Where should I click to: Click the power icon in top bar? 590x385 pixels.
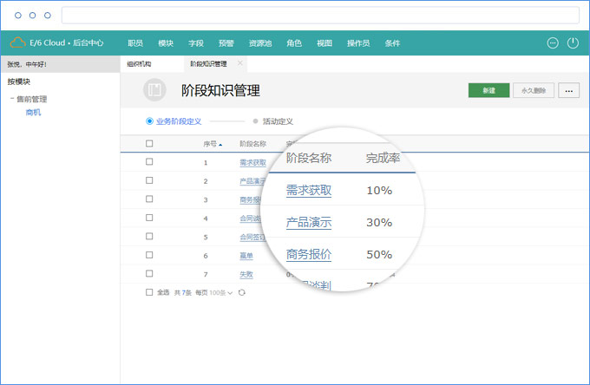click(573, 42)
